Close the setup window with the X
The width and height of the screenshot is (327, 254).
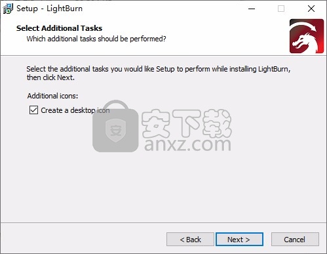(311, 9)
